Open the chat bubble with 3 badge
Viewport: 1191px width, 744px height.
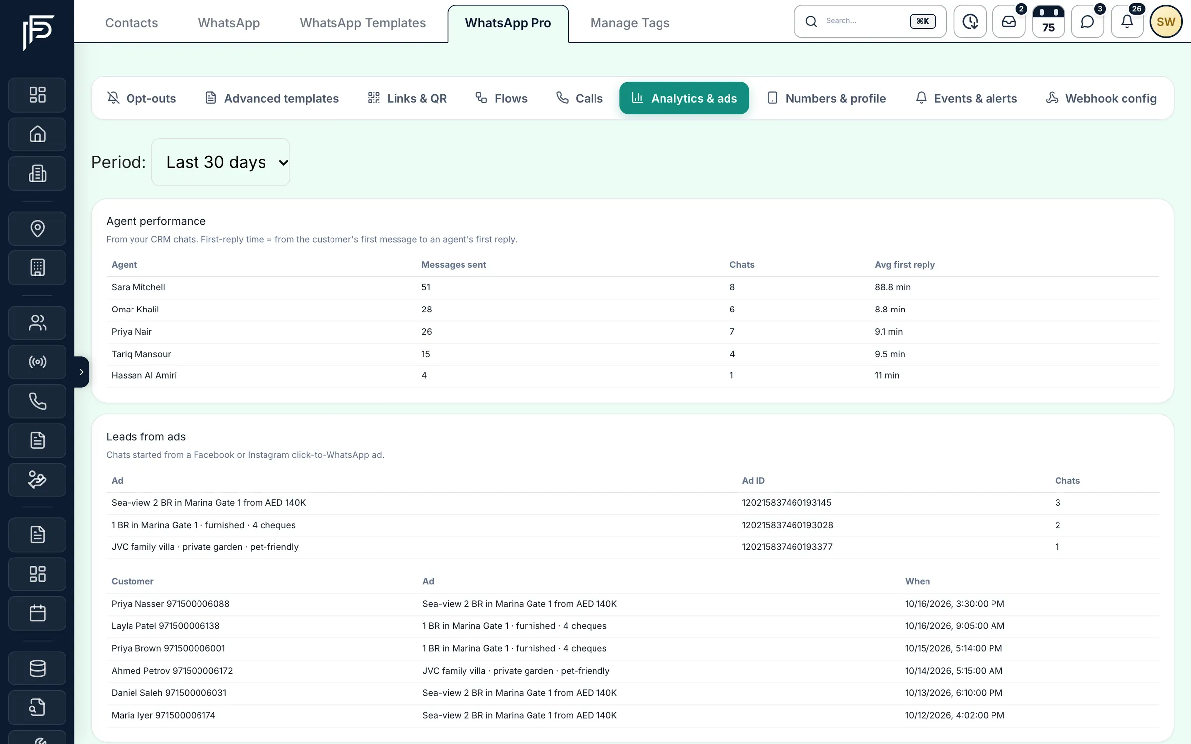click(1087, 21)
